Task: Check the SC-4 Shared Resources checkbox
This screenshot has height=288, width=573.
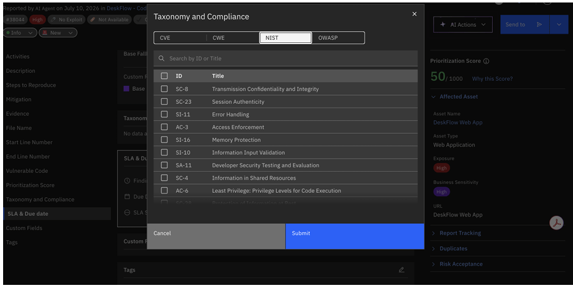Action: 164,178
